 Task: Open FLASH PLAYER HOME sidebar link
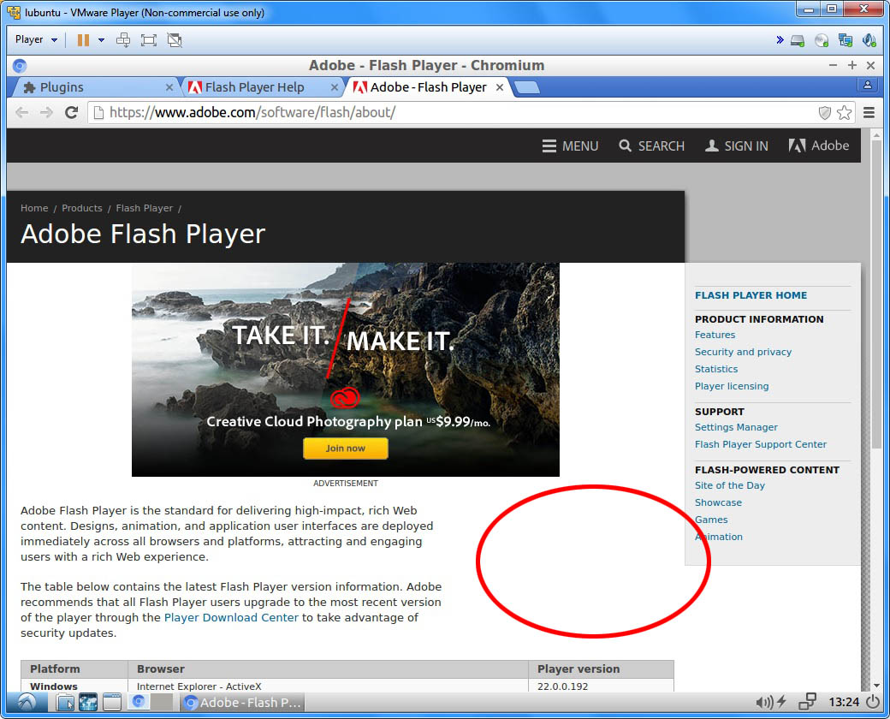(x=751, y=295)
